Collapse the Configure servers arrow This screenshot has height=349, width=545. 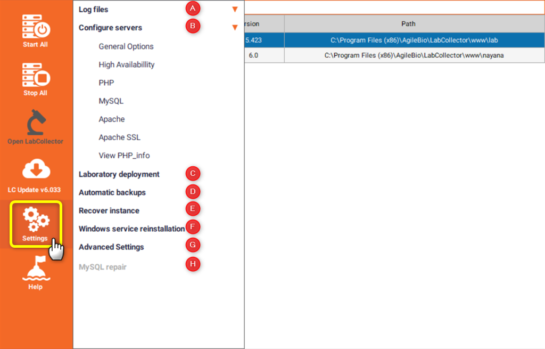click(x=235, y=28)
